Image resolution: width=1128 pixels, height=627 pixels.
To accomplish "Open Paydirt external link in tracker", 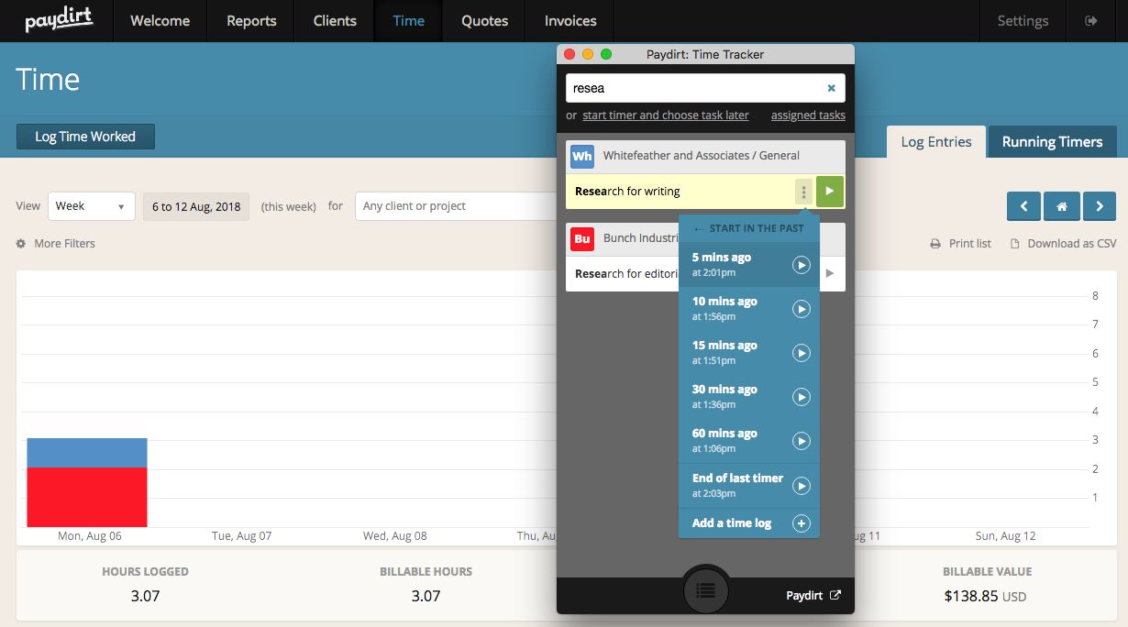I will [835, 595].
